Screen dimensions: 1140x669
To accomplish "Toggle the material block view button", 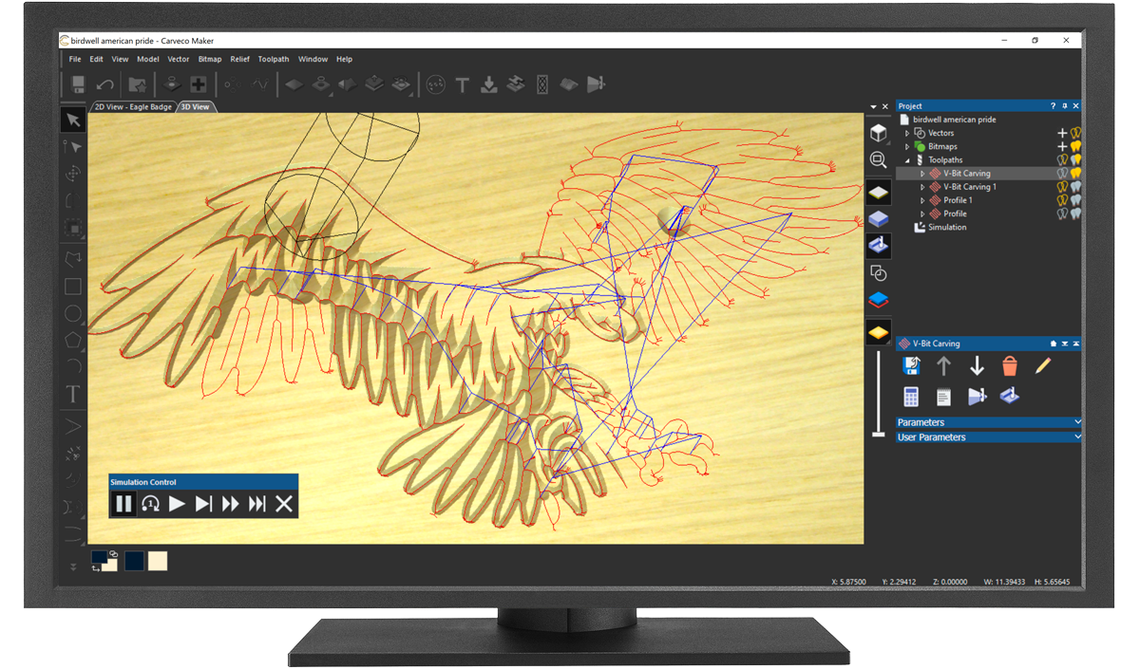I will pos(879,193).
